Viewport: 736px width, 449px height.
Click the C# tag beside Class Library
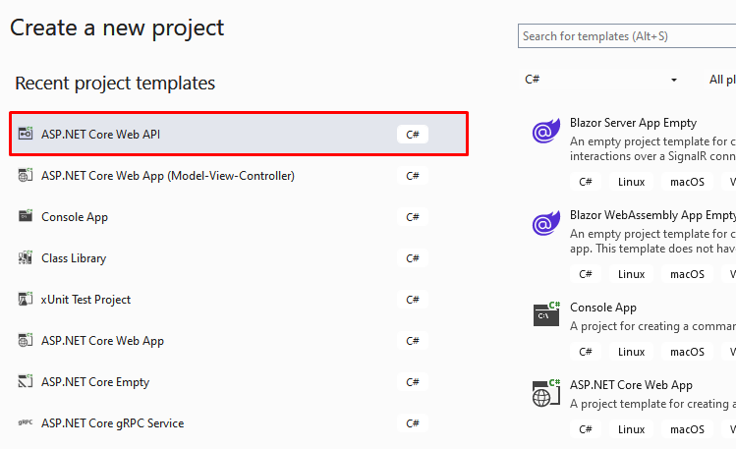(413, 258)
